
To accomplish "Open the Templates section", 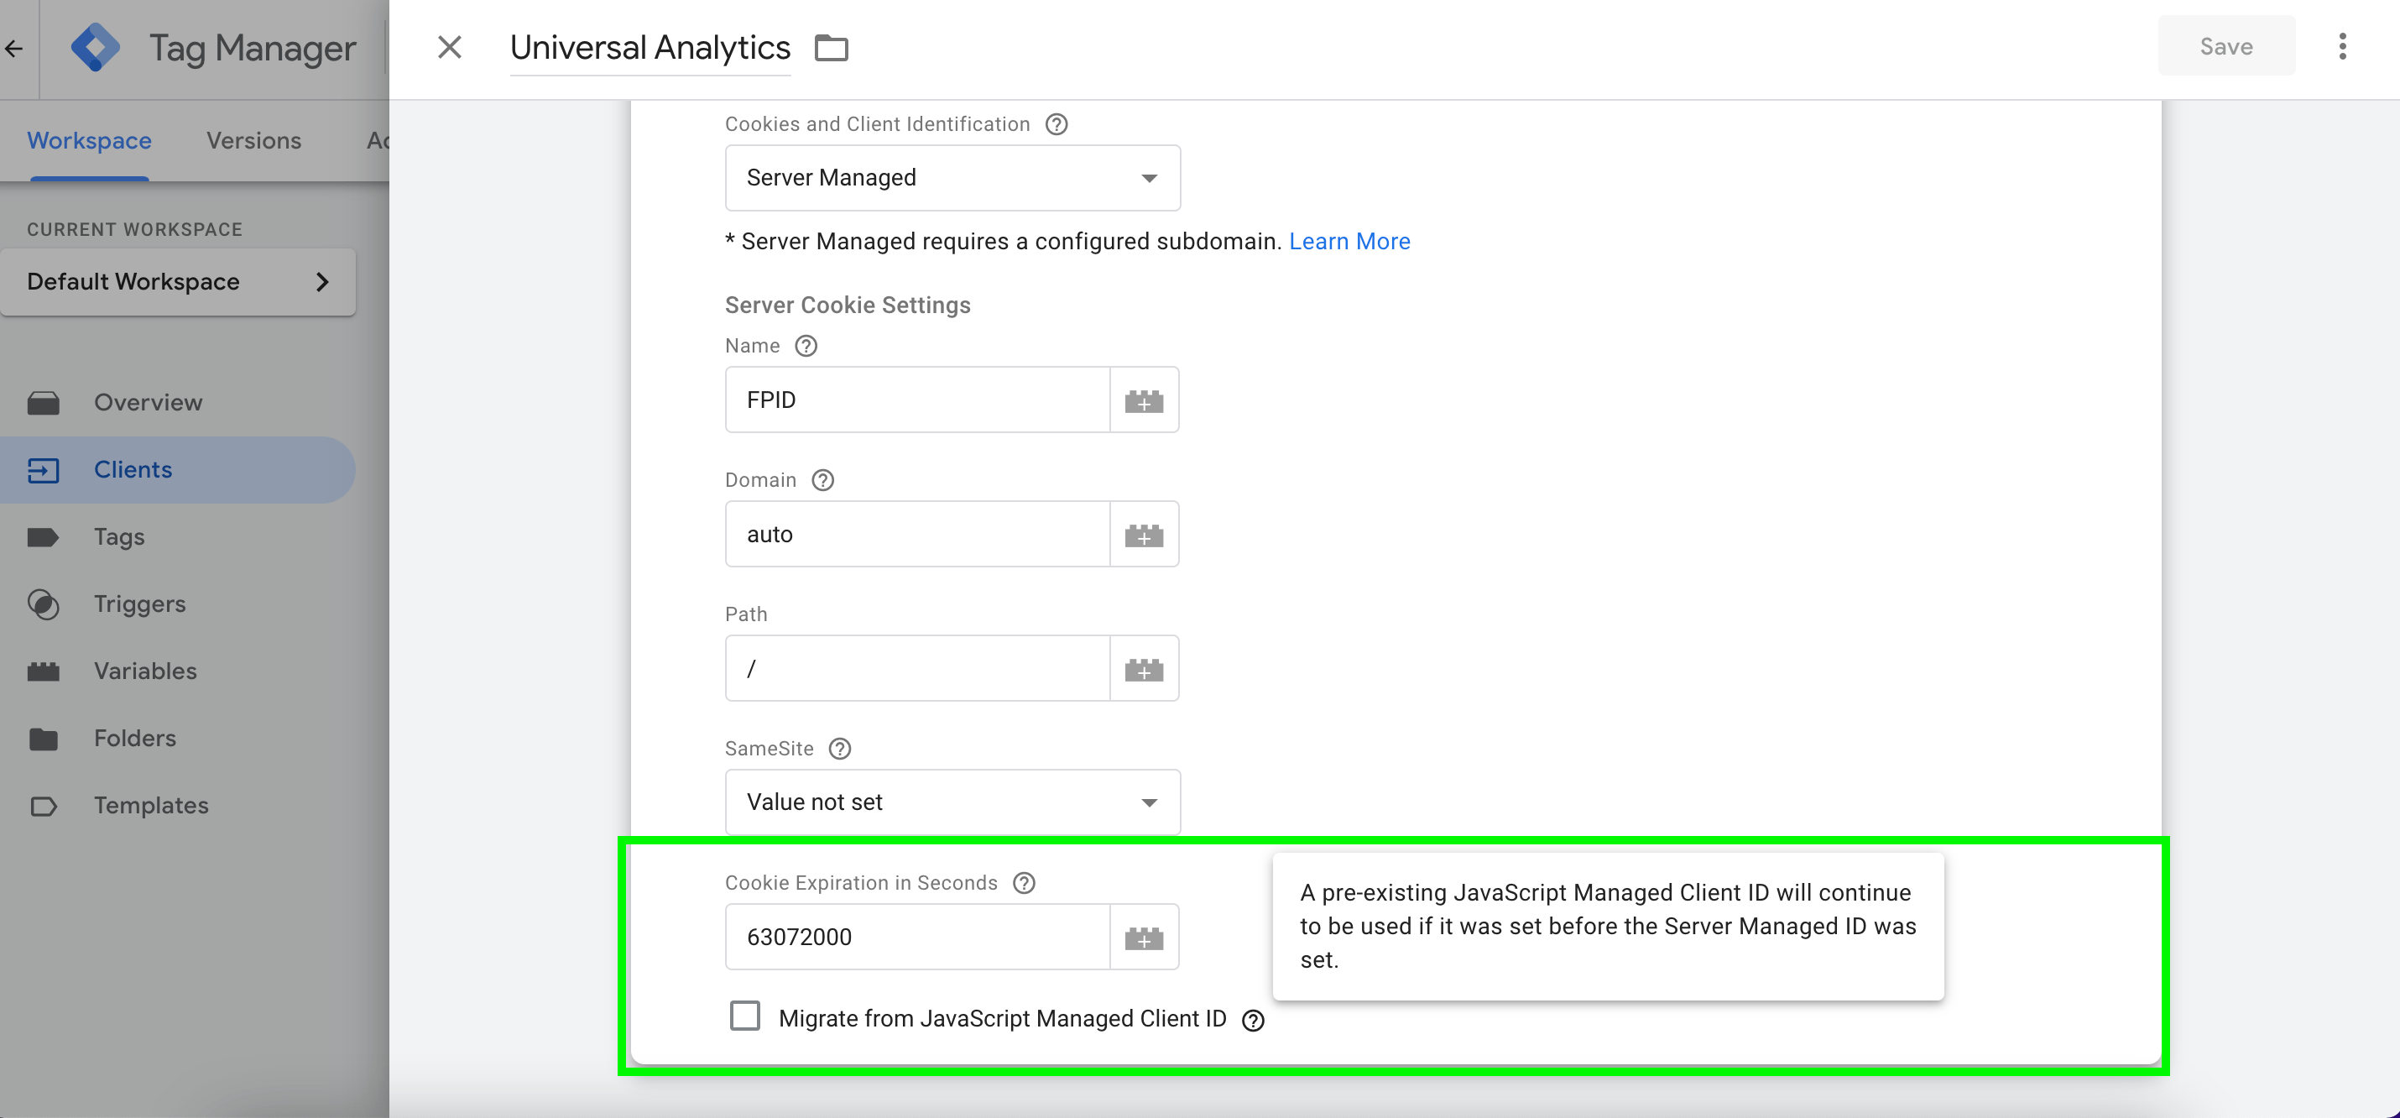I will click(x=177, y=805).
